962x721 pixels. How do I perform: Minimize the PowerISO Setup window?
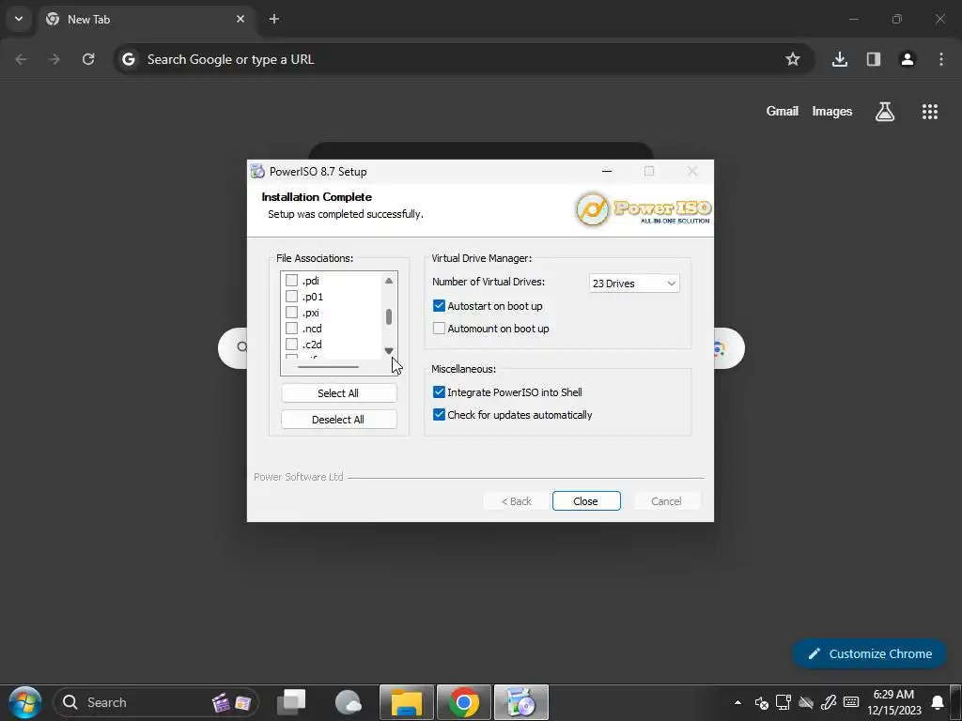click(x=607, y=171)
